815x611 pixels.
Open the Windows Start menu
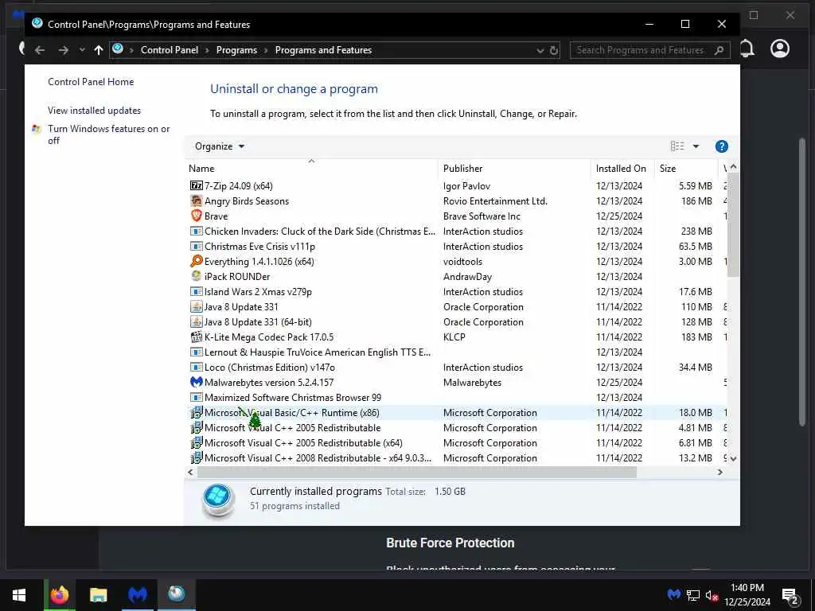pyautogui.click(x=19, y=595)
